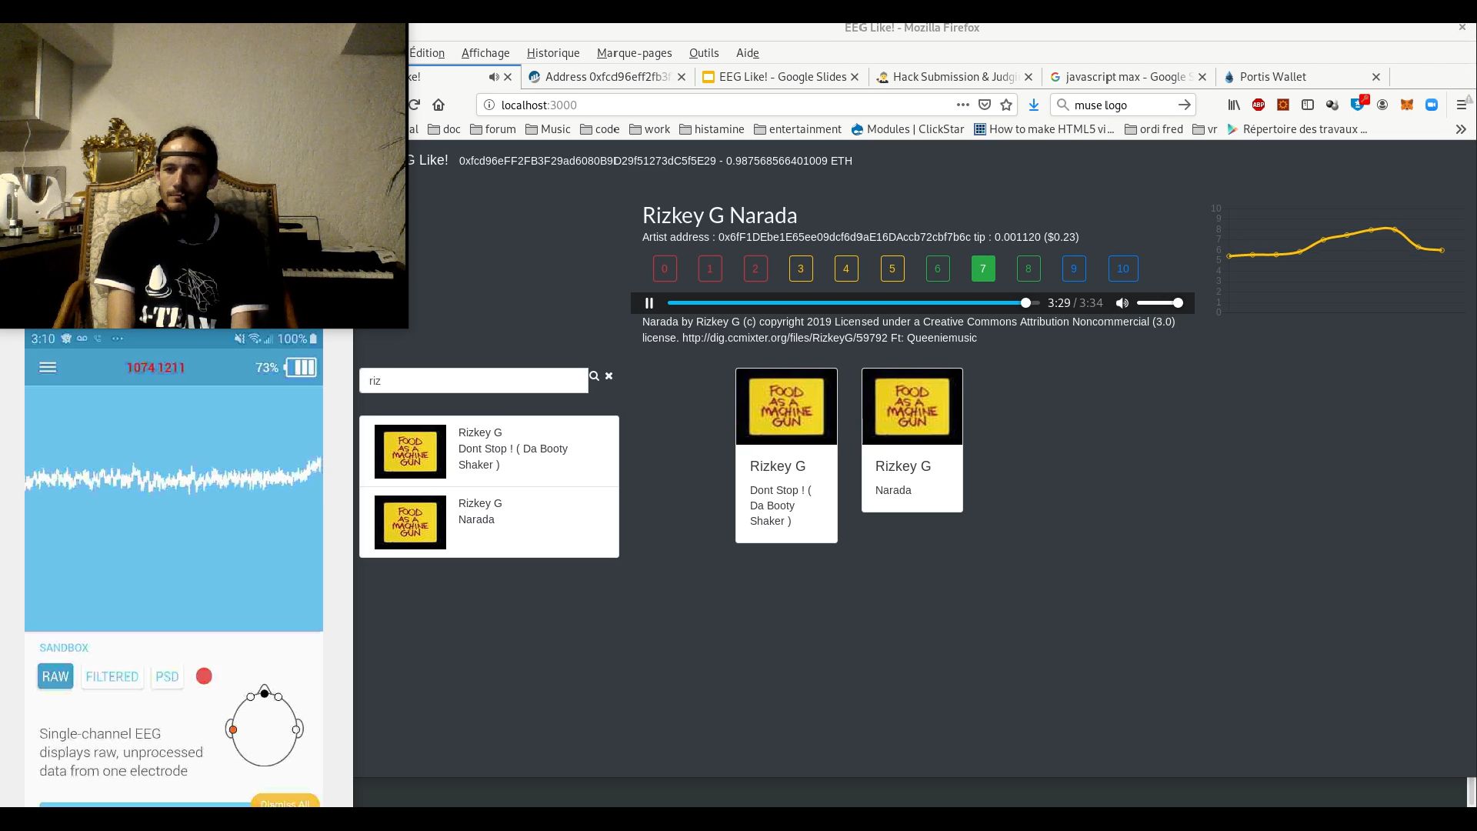Open the Outils menu
Image resolution: width=1477 pixels, height=831 pixels.
click(x=704, y=53)
